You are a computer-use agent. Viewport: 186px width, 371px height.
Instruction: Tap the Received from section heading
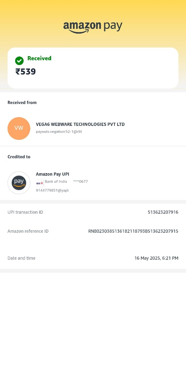pos(22,102)
